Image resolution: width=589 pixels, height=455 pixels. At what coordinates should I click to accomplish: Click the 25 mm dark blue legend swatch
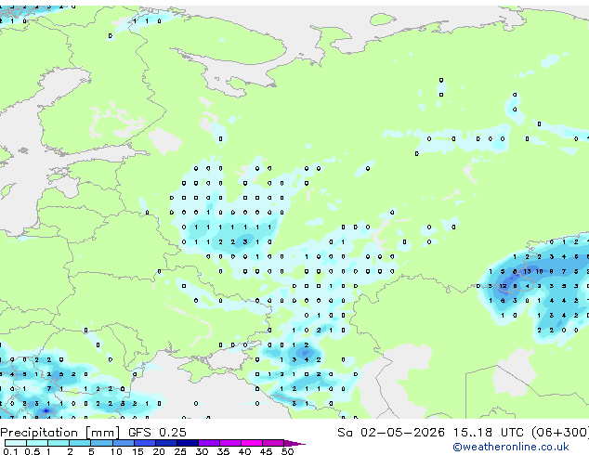pos(188,443)
